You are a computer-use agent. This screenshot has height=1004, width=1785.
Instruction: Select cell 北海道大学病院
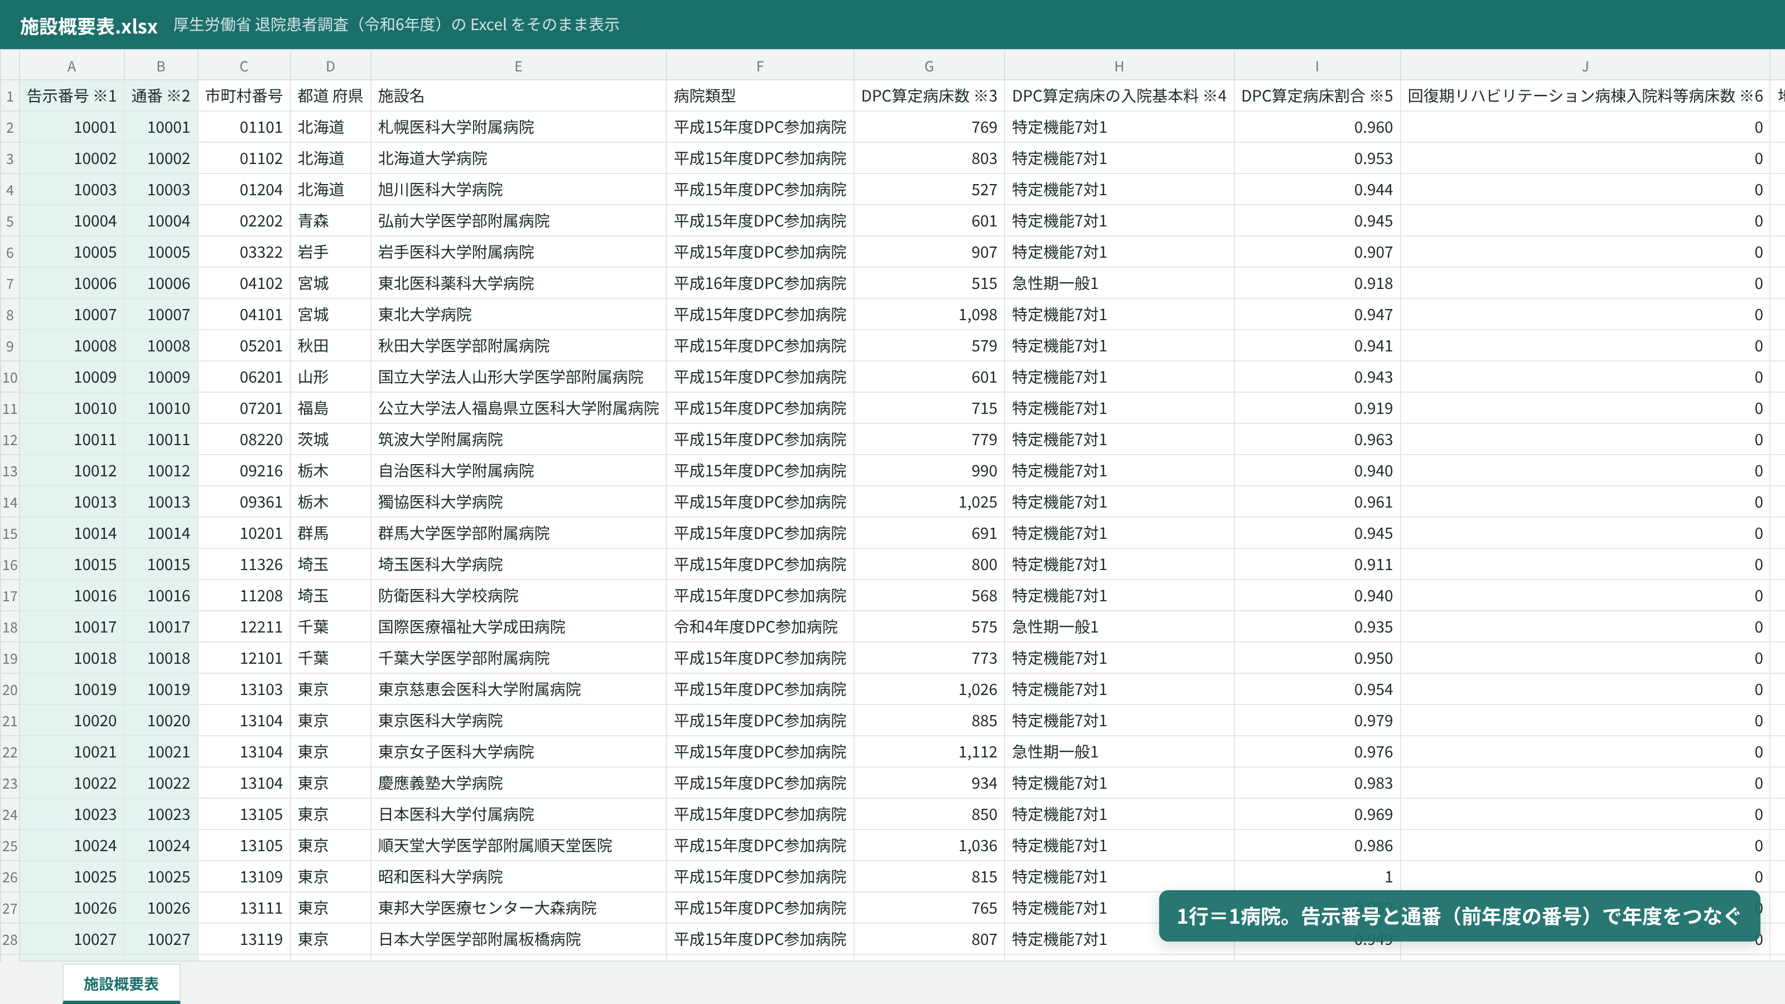[x=518, y=158]
